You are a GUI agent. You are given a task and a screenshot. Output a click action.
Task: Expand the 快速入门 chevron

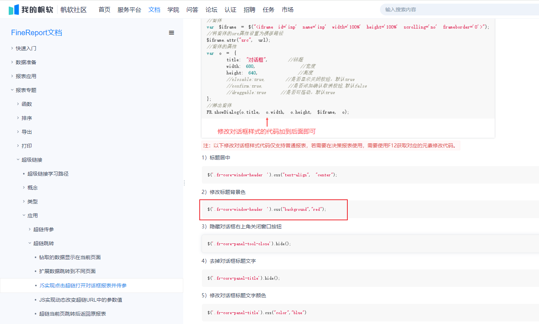point(12,48)
